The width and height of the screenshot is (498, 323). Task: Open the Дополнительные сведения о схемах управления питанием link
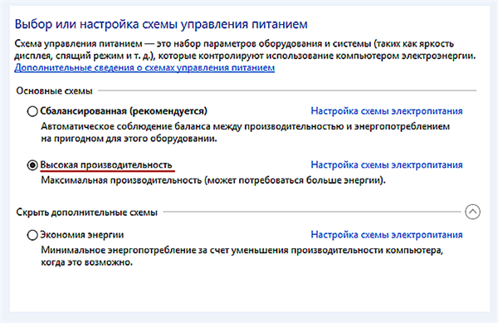click(x=144, y=67)
